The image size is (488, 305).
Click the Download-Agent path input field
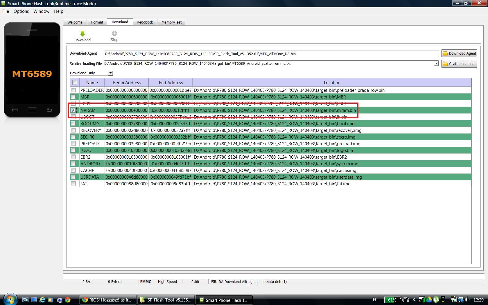271,54
